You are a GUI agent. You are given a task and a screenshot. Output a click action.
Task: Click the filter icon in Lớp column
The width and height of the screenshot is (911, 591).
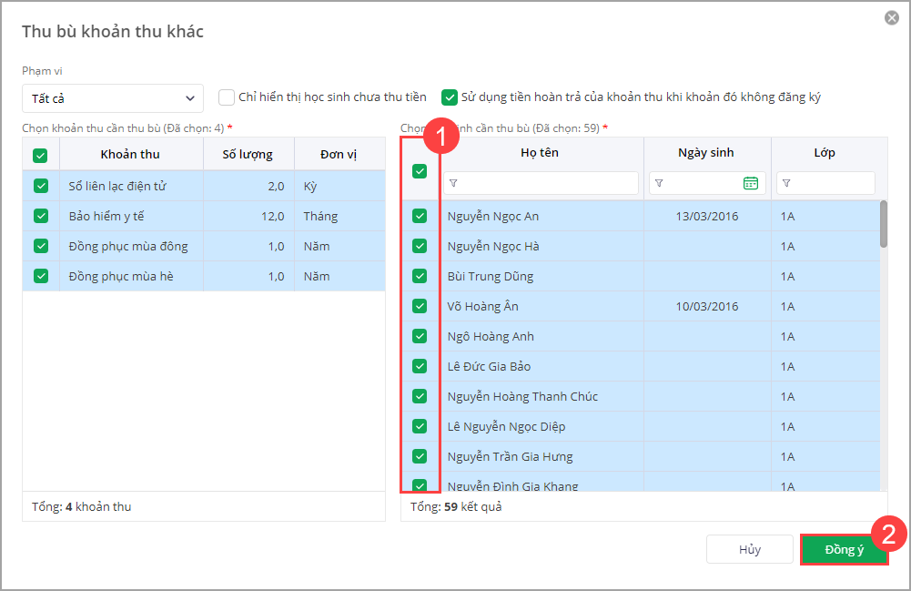(x=786, y=183)
